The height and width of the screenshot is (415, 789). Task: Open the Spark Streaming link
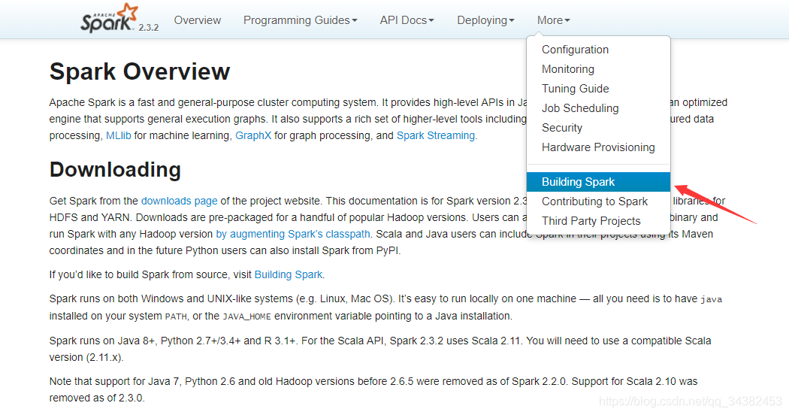pyautogui.click(x=436, y=135)
